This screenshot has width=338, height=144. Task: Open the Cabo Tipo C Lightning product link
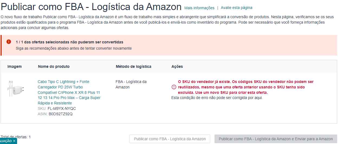[69, 92]
